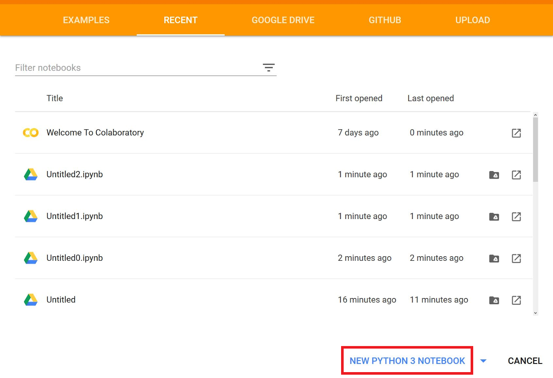
Task: Click the filter options icon
Action: pyautogui.click(x=269, y=68)
